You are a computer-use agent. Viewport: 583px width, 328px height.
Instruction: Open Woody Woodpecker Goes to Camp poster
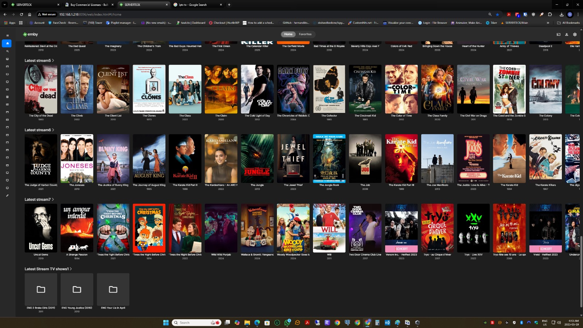293,228
